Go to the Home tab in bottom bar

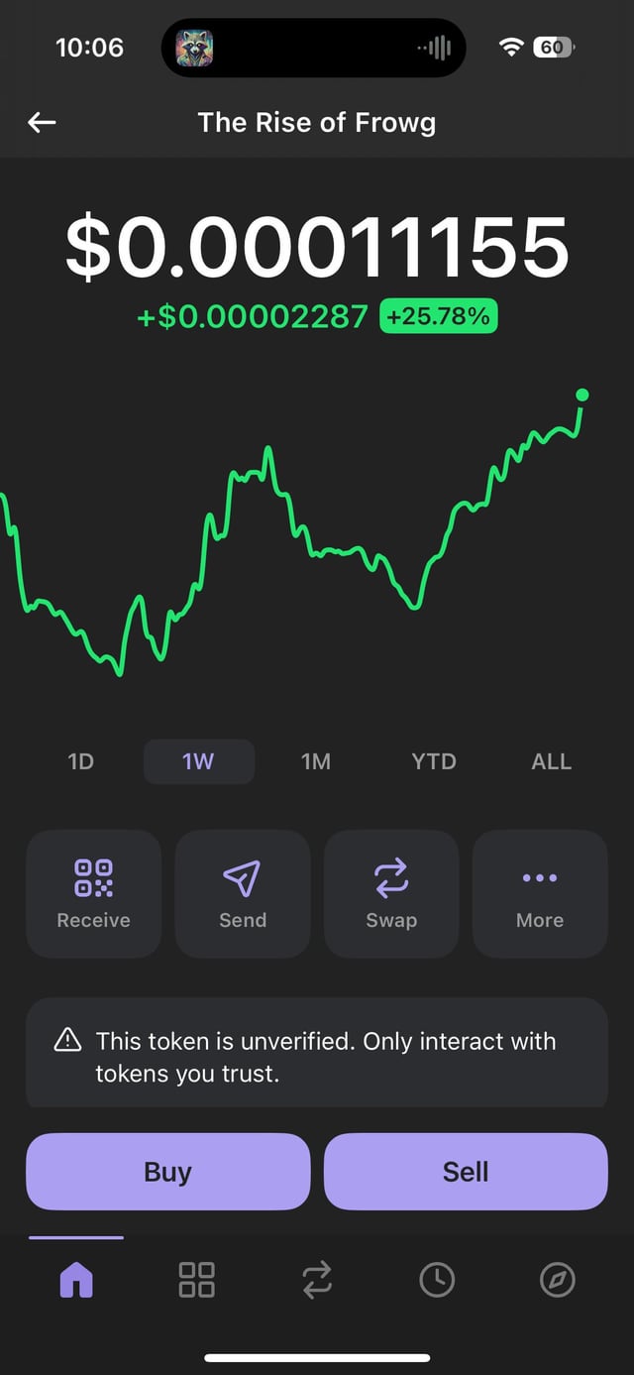coord(76,1280)
